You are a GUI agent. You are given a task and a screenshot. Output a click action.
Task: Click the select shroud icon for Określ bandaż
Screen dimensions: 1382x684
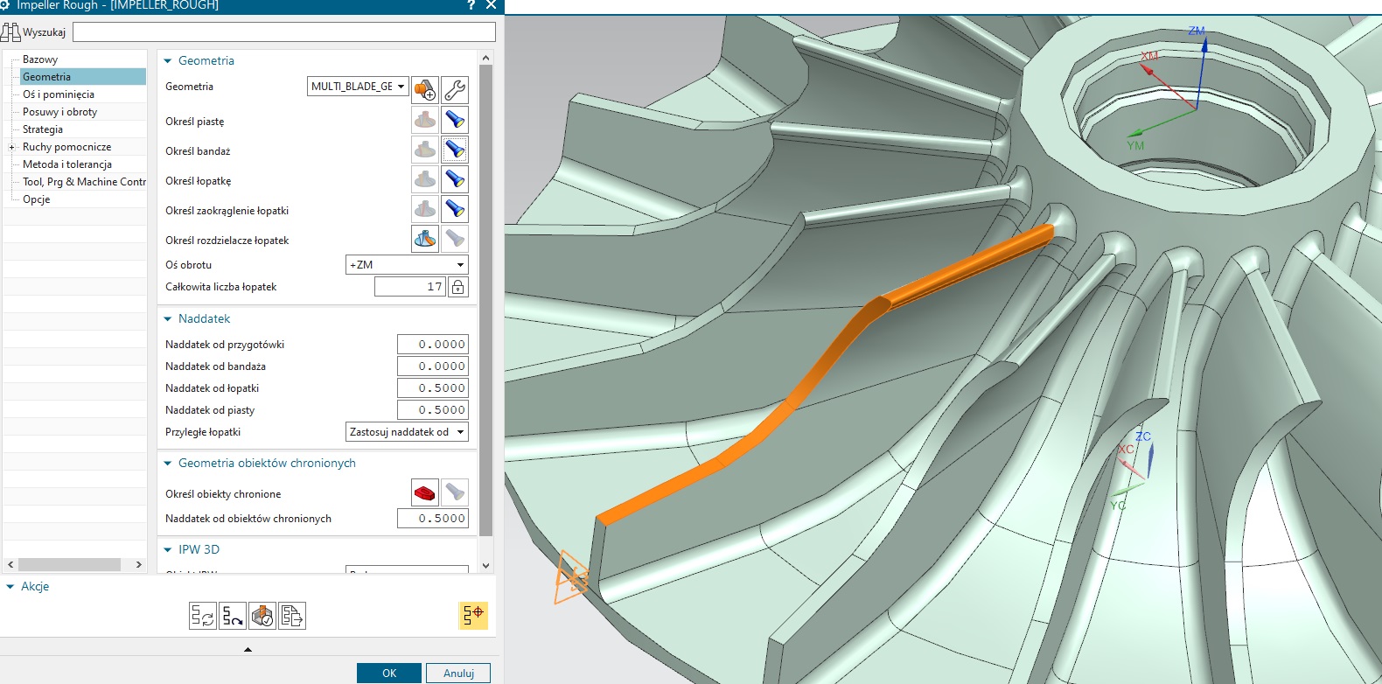coord(425,150)
